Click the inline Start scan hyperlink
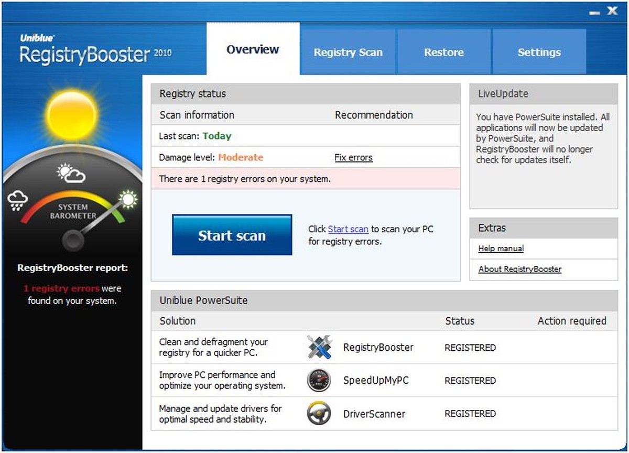Viewport: 629px width, 453px height. [348, 229]
